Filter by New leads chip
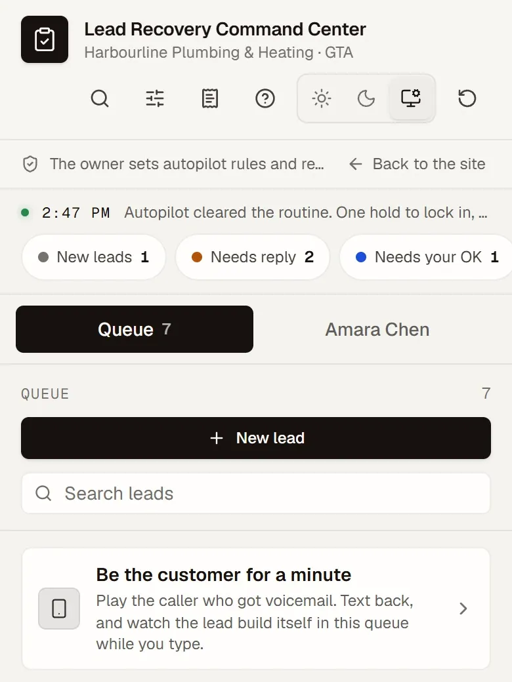512x682 pixels. coord(94,257)
